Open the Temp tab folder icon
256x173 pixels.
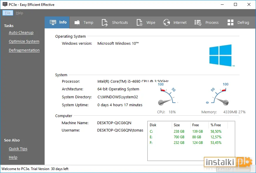coord(77,23)
